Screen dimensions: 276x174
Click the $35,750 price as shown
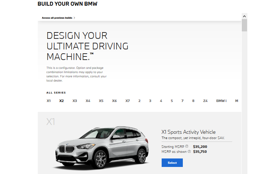pyautogui.click(x=200, y=152)
